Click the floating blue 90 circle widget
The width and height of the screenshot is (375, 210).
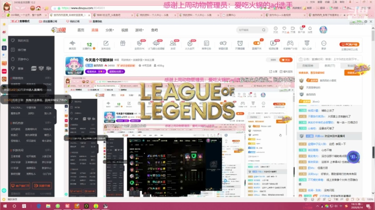353,157
